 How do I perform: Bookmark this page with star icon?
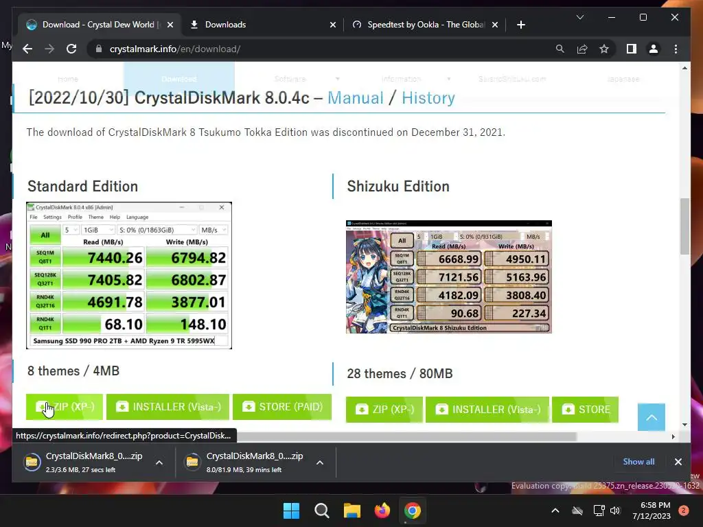pos(604,49)
